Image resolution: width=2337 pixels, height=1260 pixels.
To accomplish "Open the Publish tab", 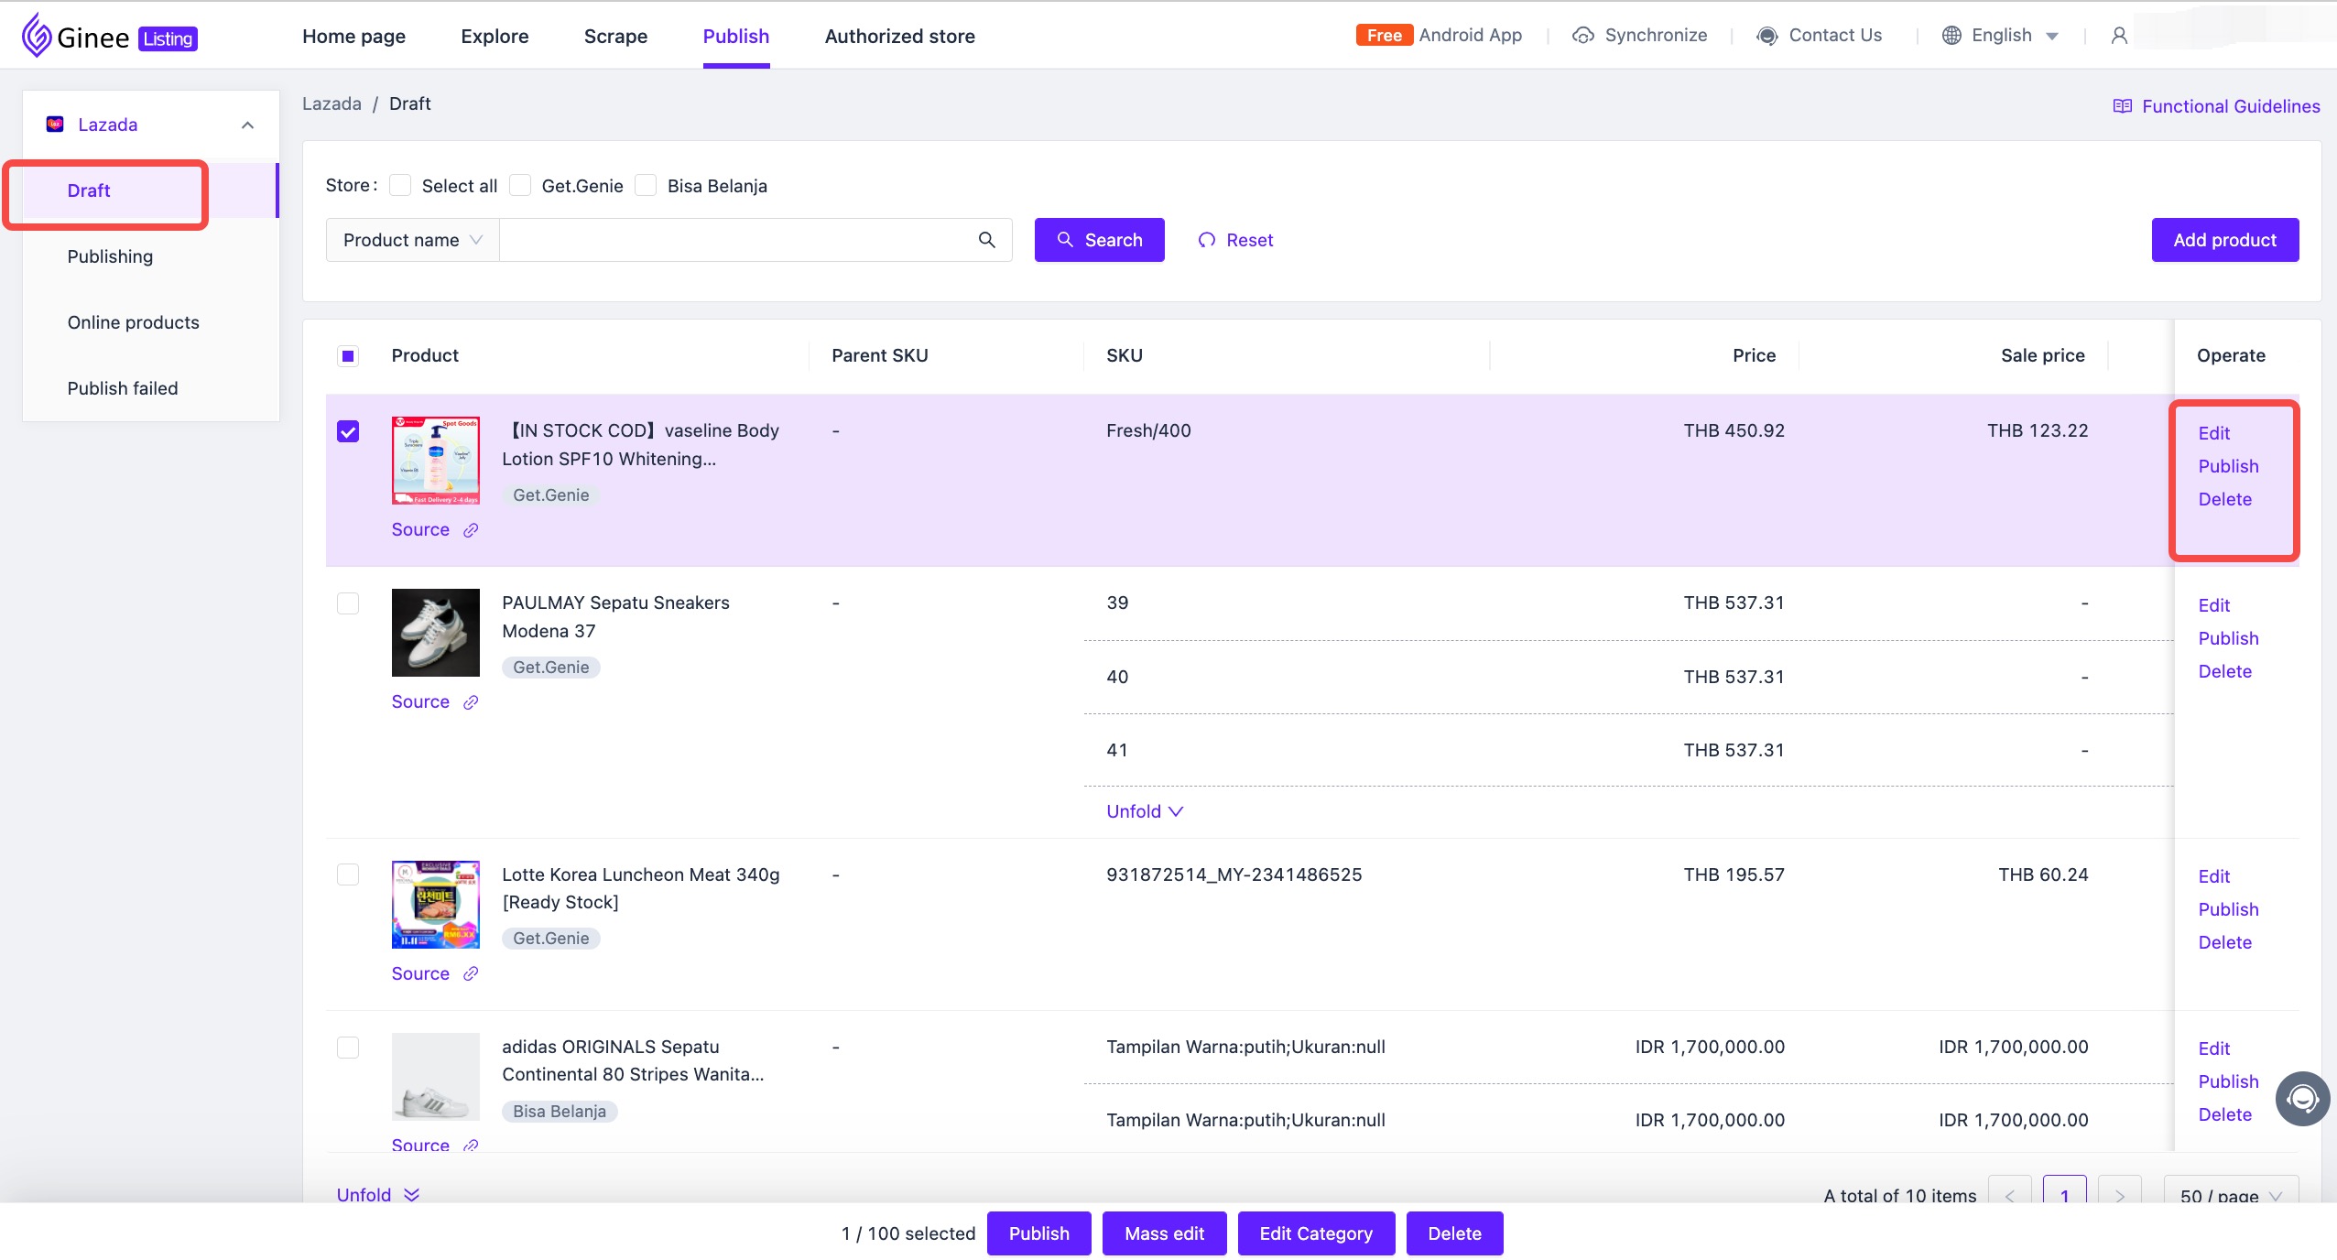I will (736, 37).
